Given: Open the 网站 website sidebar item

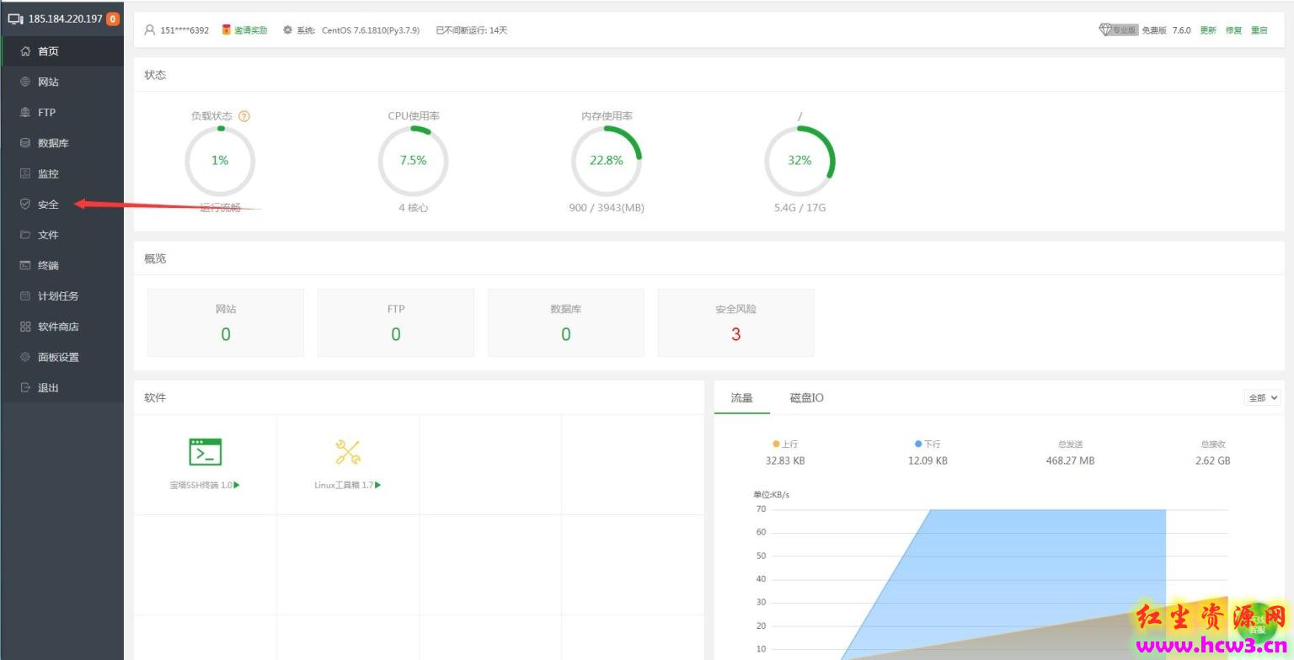Looking at the screenshot, I should [x=61, y=82].
